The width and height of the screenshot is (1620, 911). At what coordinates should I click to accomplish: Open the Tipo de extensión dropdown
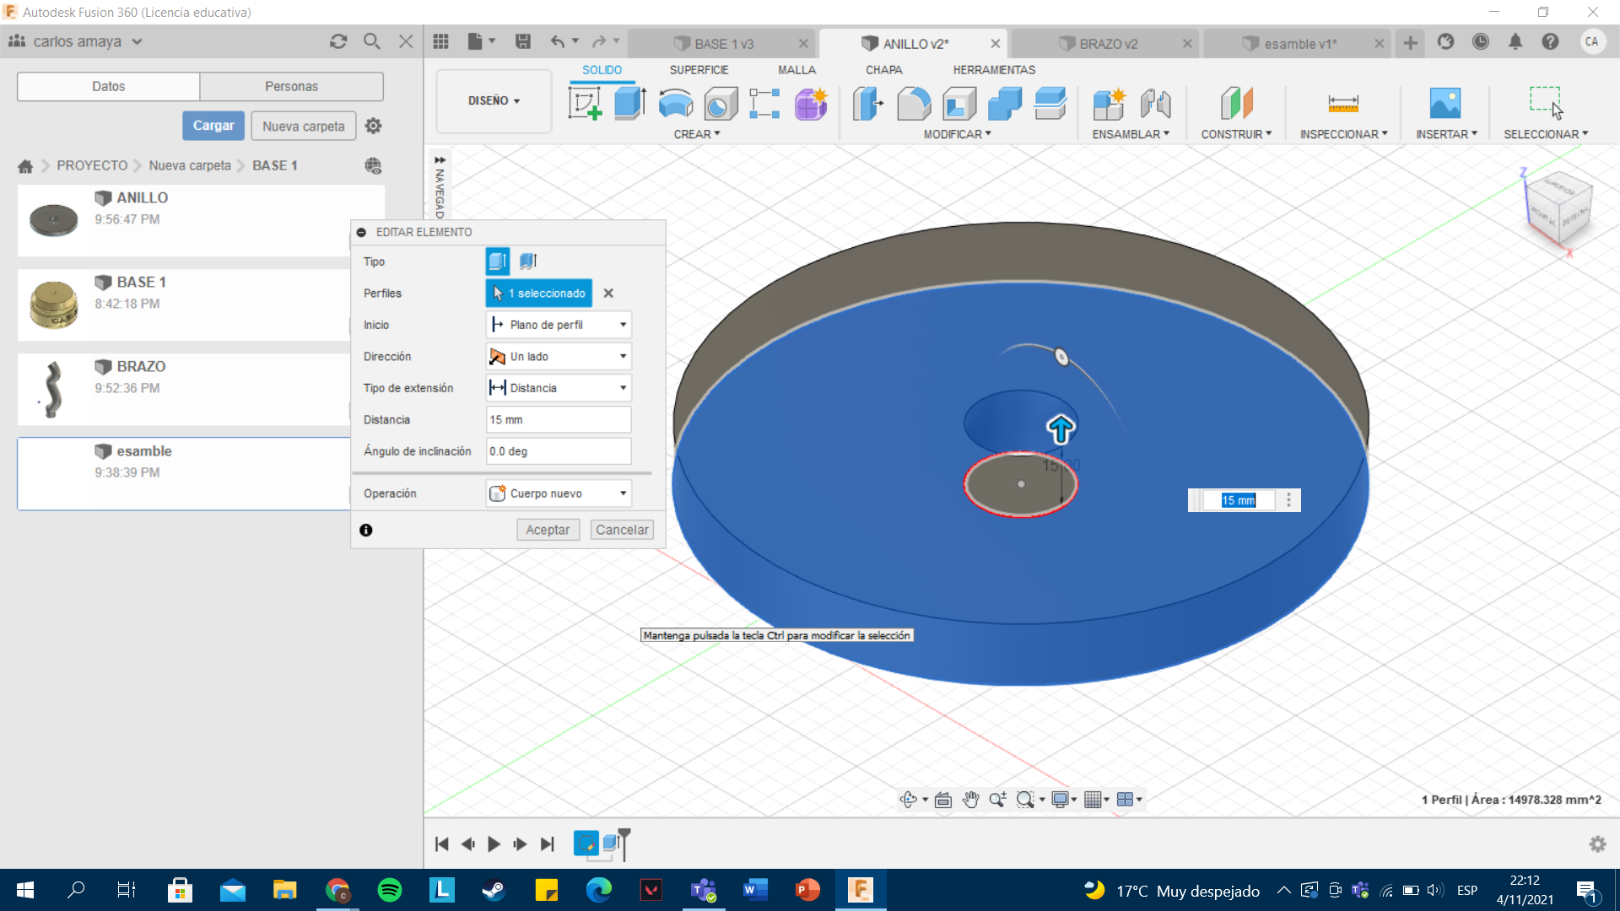pyautogui.click(x=559, y=388)
